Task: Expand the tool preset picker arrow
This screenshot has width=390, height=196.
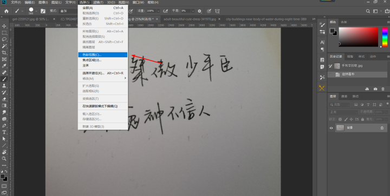Action: pos(22,11)
